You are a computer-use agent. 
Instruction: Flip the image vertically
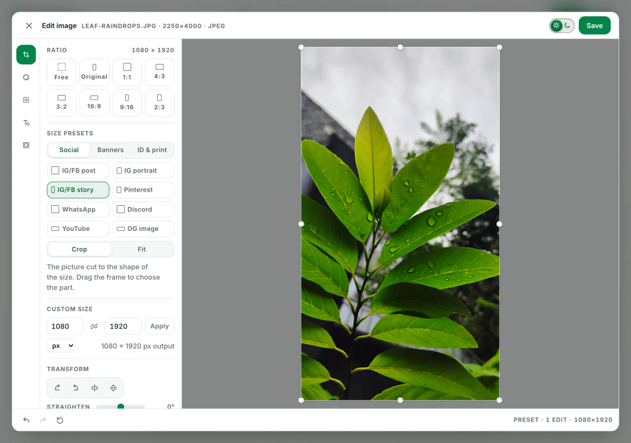tap(113, 388)
